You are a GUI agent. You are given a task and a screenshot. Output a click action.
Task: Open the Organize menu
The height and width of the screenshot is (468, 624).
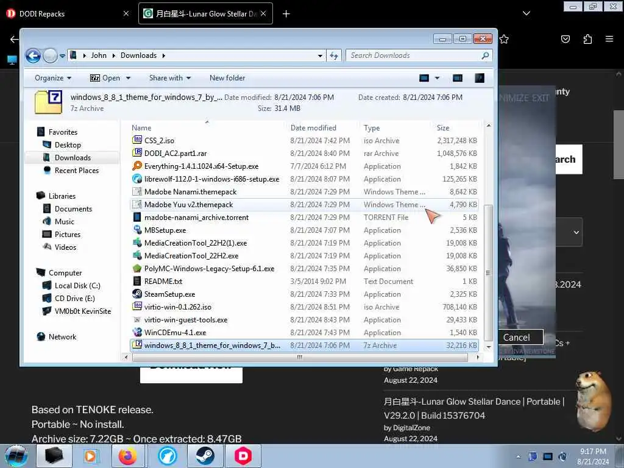pos(53,78)
